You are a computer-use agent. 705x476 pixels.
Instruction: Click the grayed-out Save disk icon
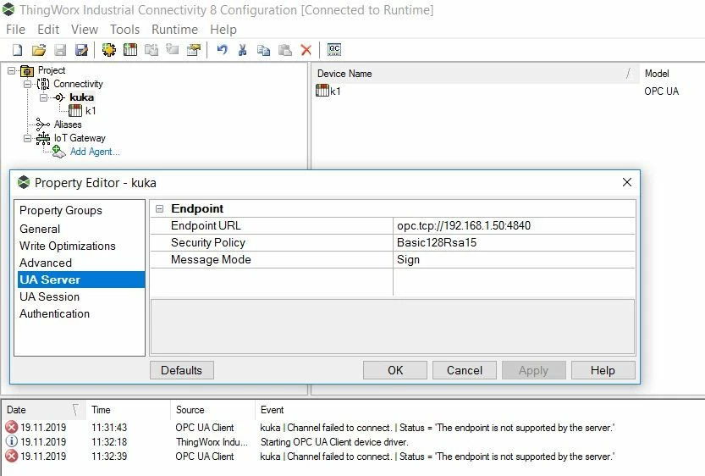60,49
